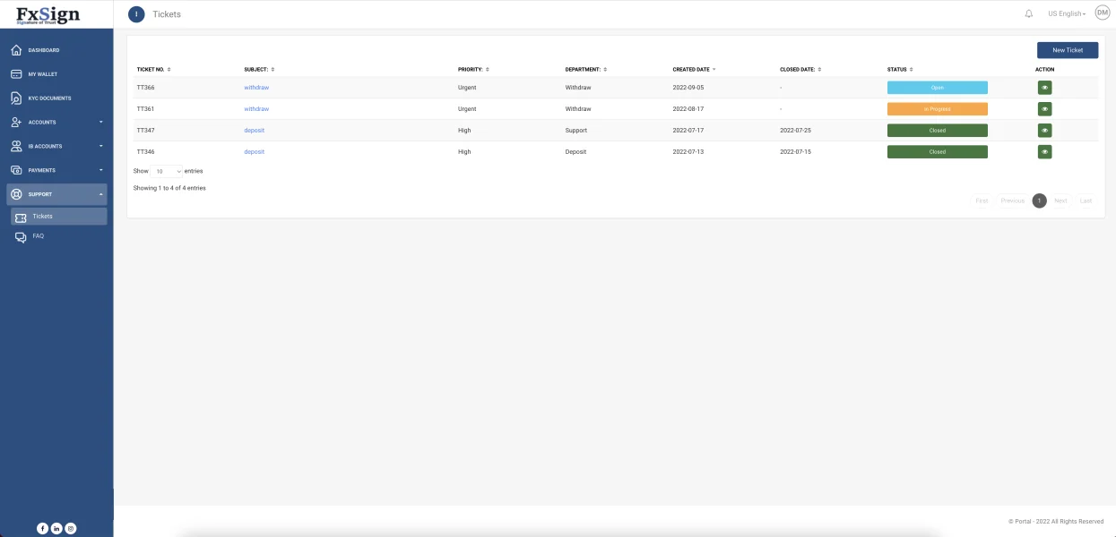View ticket TT366 via eye button
1116x537 pixels.
point(1044,88)
